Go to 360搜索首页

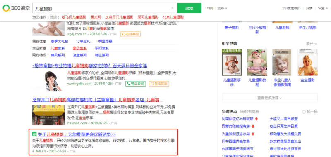click(291, 8)
